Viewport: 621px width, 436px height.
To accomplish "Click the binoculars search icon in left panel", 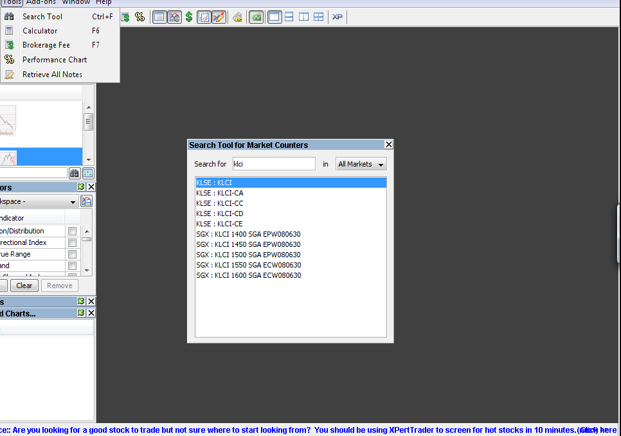I will 75,173.
